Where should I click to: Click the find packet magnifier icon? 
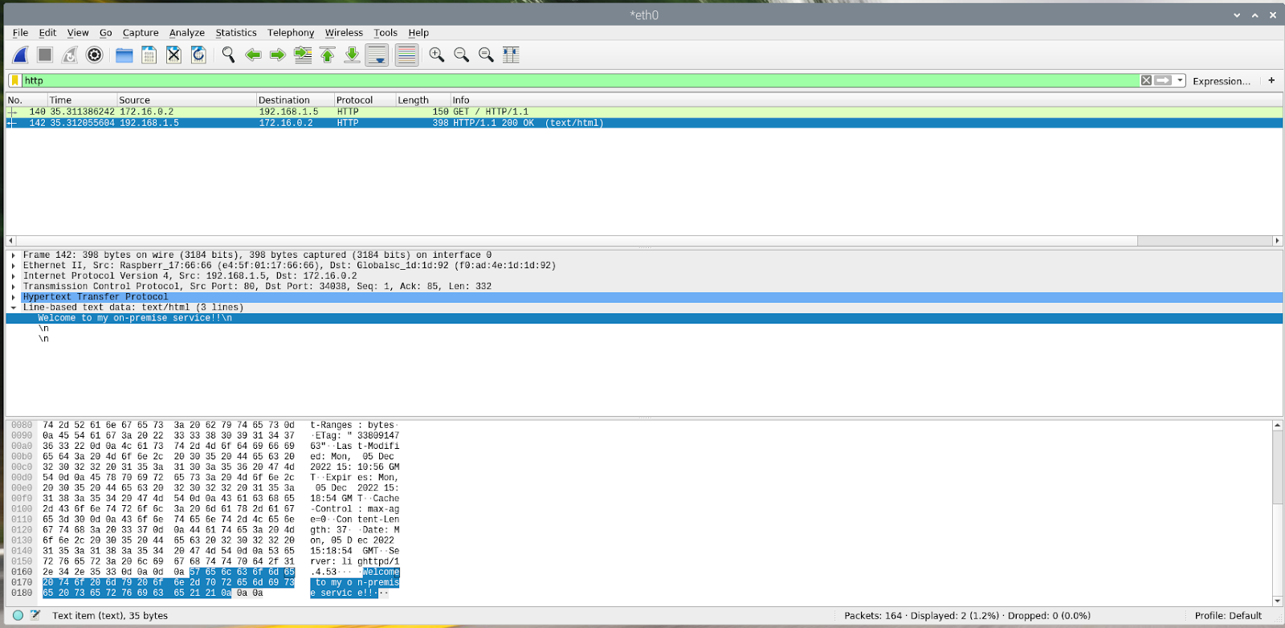coord(228,55)
